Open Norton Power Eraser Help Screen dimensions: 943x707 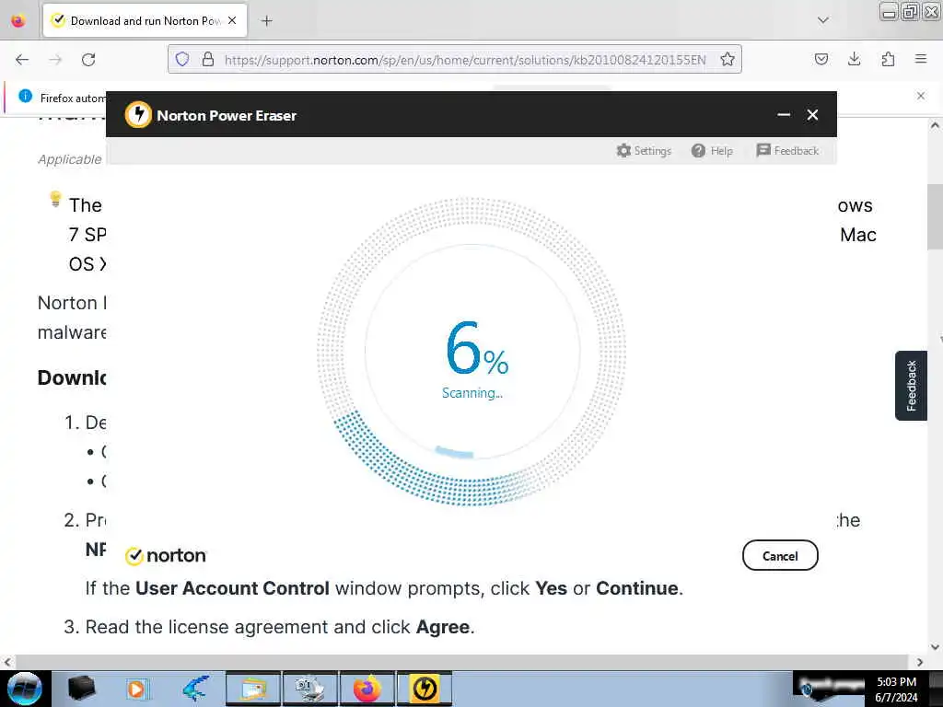(712, 150)
